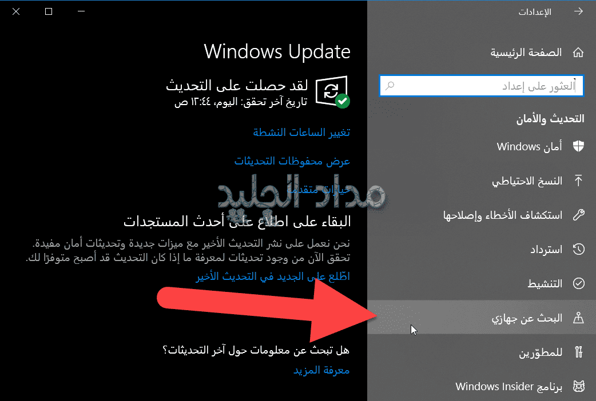This screenshot has height=401, width=596.
Task: Click the shield icon for أمان Windows
Action: coord(578,146)
